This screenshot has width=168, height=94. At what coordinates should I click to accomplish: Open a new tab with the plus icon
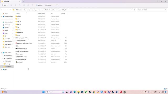(24, 1)
